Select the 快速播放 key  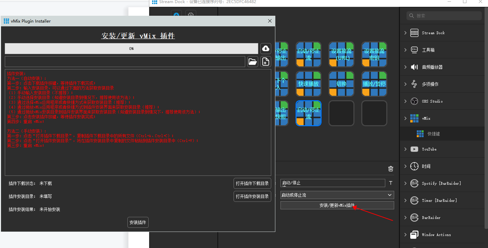309,84
